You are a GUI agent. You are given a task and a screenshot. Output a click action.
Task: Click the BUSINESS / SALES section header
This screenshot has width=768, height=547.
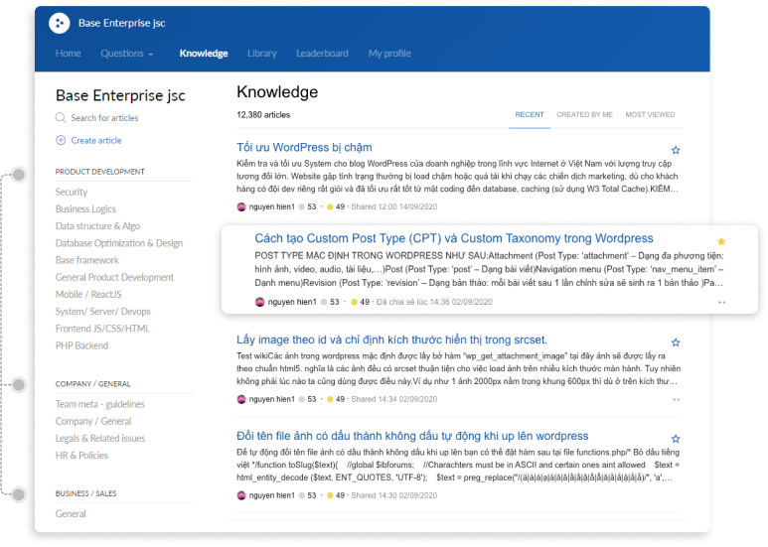(x=85, y=493)
